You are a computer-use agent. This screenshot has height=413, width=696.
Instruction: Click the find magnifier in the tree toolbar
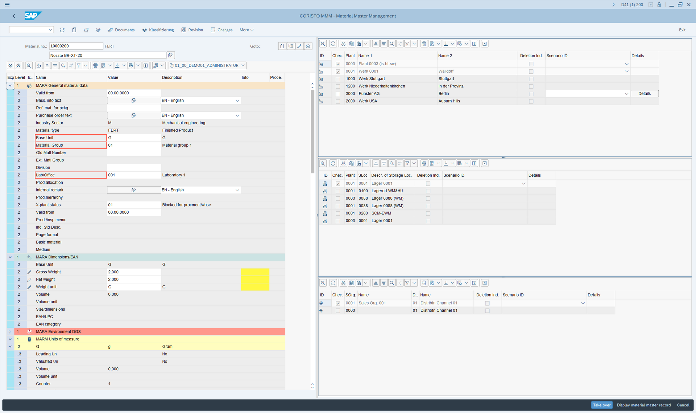click(x=63, y=65)
